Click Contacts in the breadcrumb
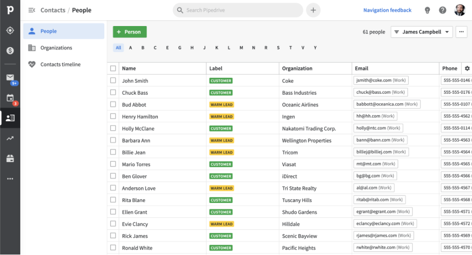 tap(53, 10)
